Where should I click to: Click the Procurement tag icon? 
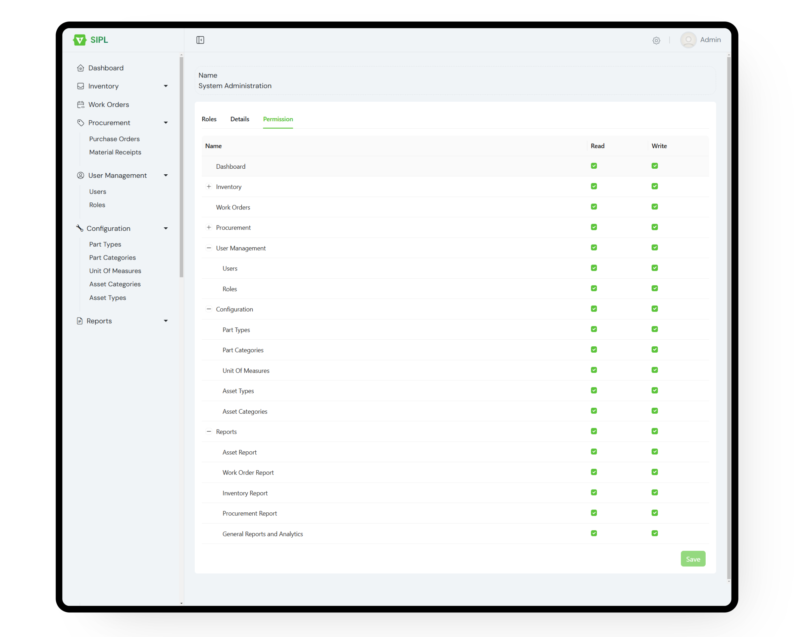pos(80,122)
